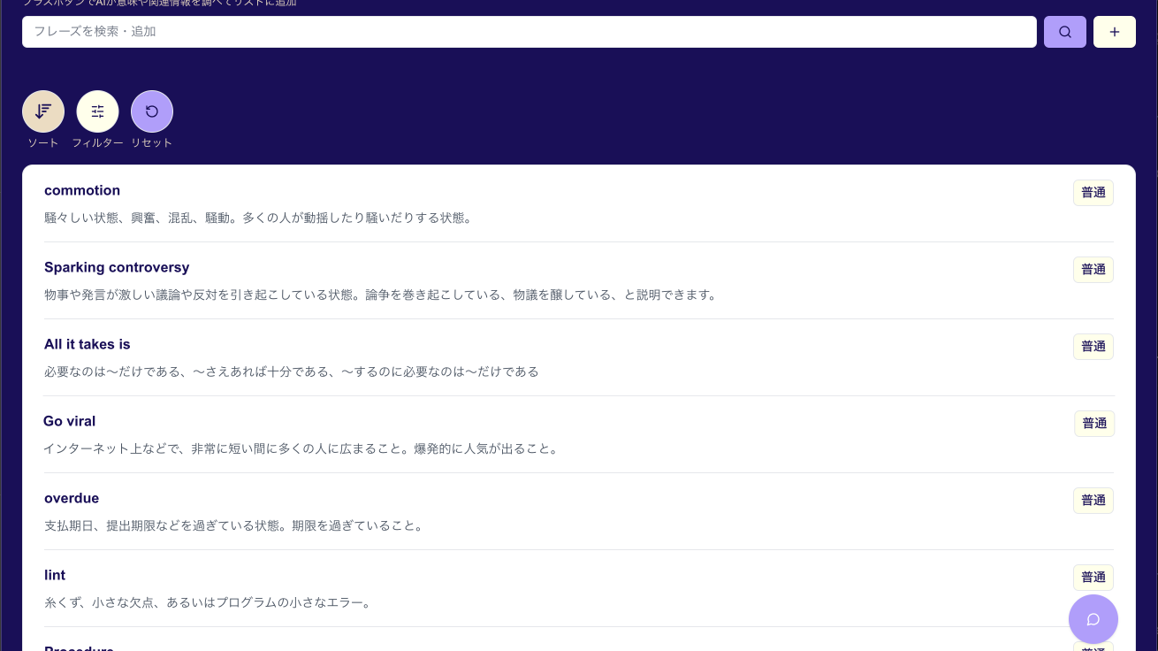The width and height of the screenshot is (1158, 651).
Task: Click the フィルター label under the filter icon
Action: tap(97, 142)
